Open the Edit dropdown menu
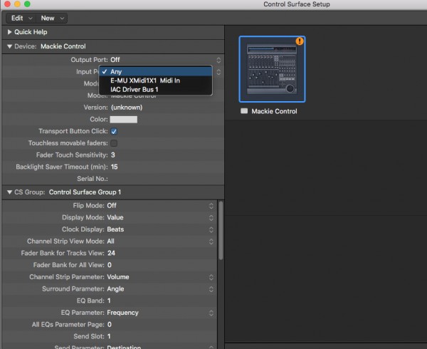Image resolution: width=427 pixels, height=349 pixels. pos(21,19)
